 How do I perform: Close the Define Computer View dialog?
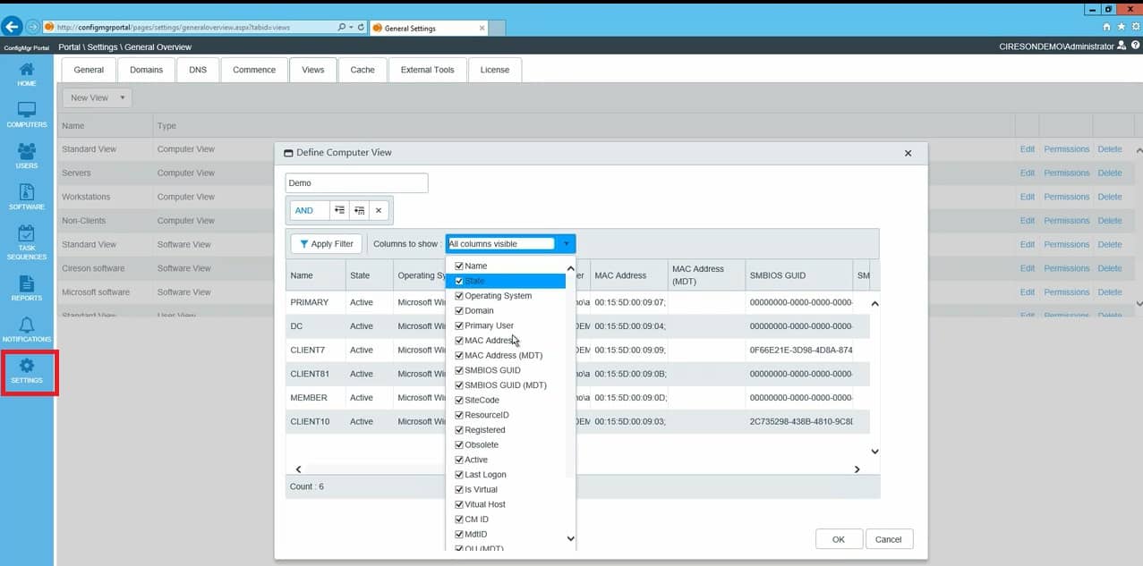click(x=908, y=153)
